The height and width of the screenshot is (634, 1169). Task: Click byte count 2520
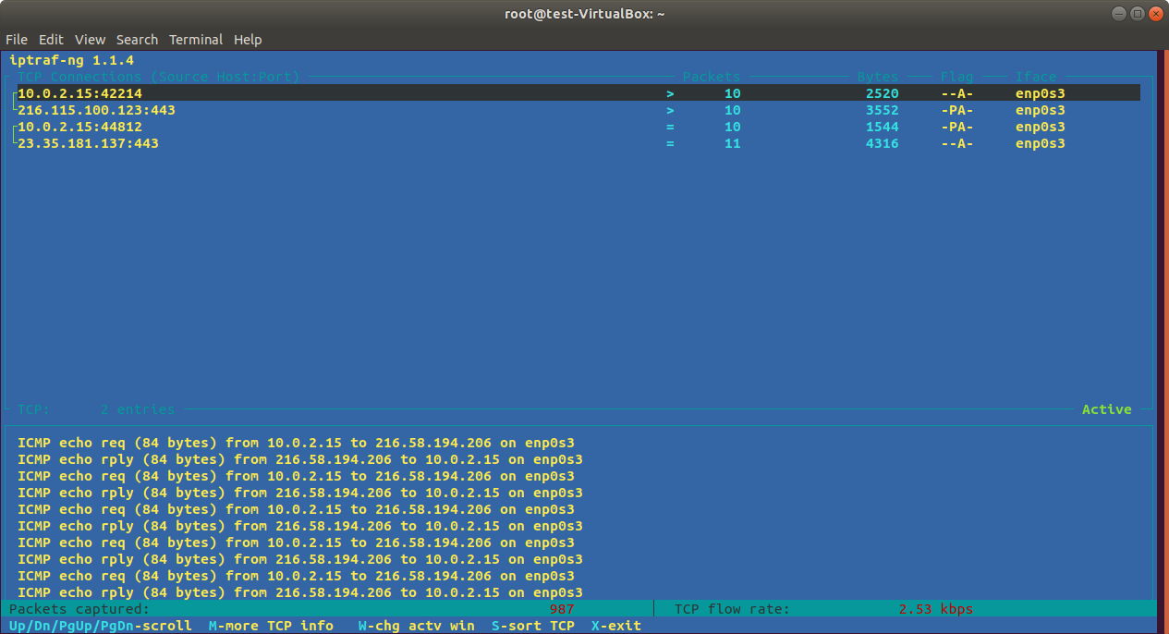click(882, 93)
